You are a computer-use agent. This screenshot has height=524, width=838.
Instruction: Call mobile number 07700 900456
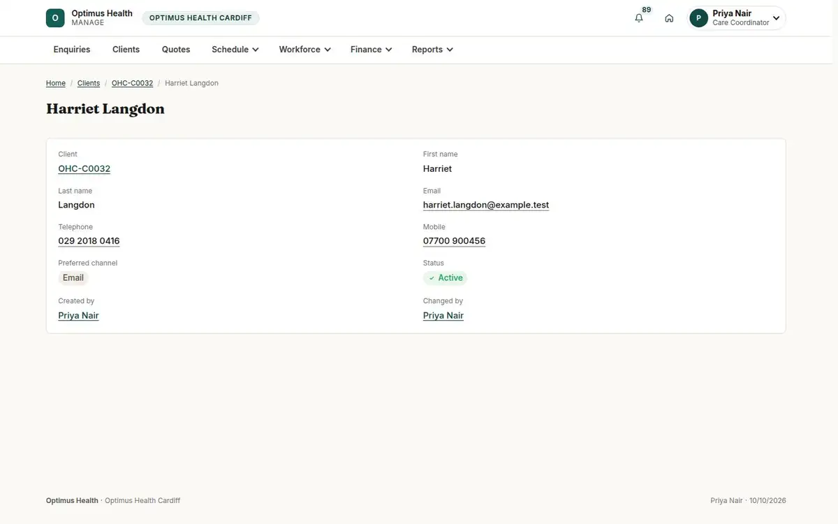tap(454, 241)
